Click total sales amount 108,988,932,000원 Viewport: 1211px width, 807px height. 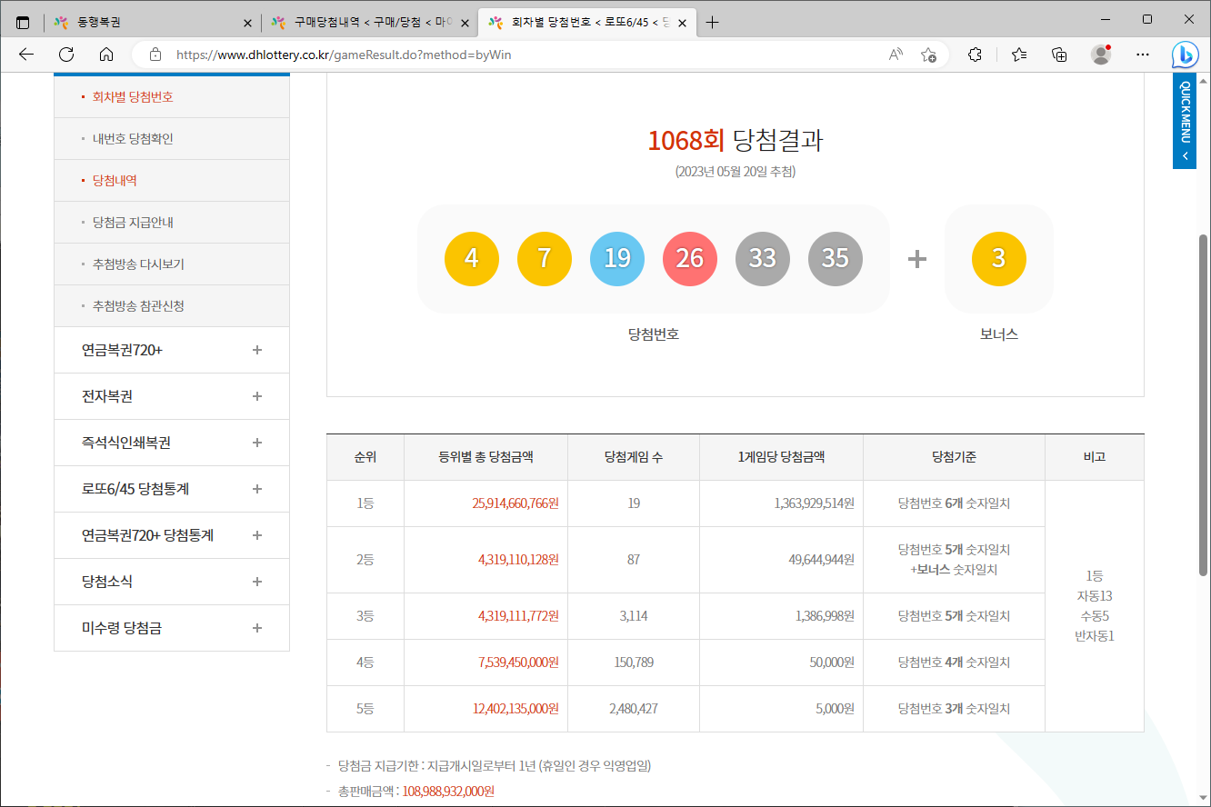[448, 792]
